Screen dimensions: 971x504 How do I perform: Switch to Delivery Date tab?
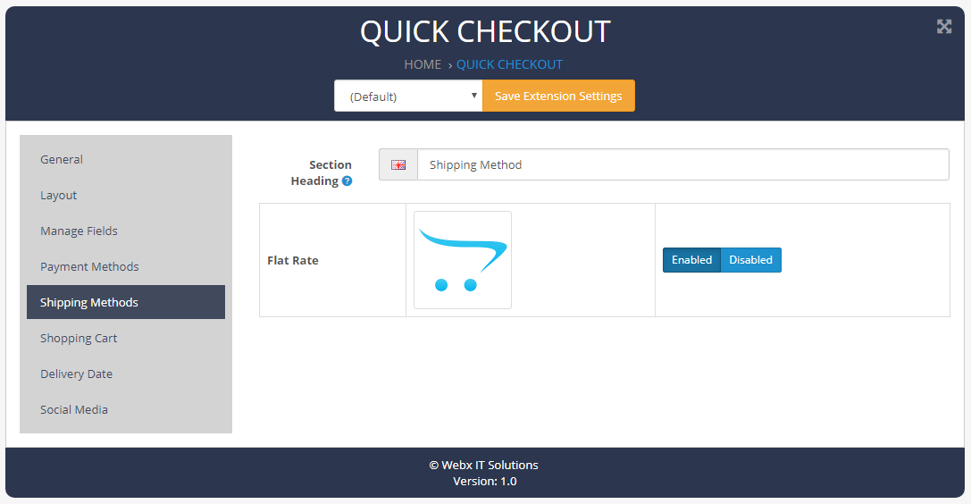click(x=76, y=374)
